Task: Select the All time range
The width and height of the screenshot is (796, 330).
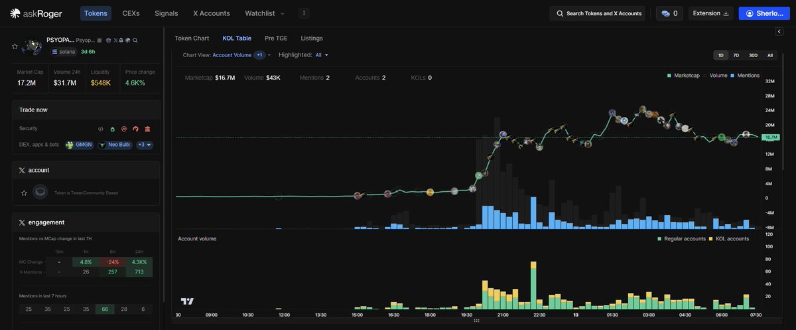Action: coord(770,55)
